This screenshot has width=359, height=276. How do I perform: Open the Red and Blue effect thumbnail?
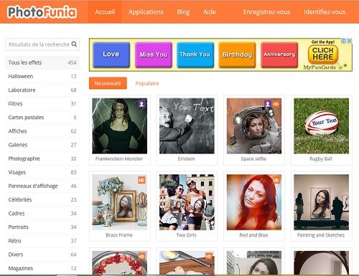point(254,202)
